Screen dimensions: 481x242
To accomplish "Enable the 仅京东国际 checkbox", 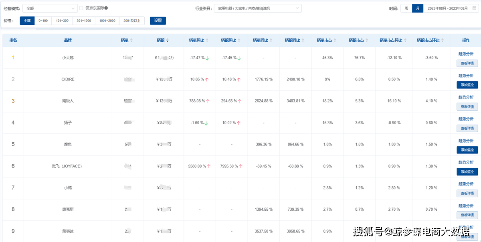I will [81, 8].
